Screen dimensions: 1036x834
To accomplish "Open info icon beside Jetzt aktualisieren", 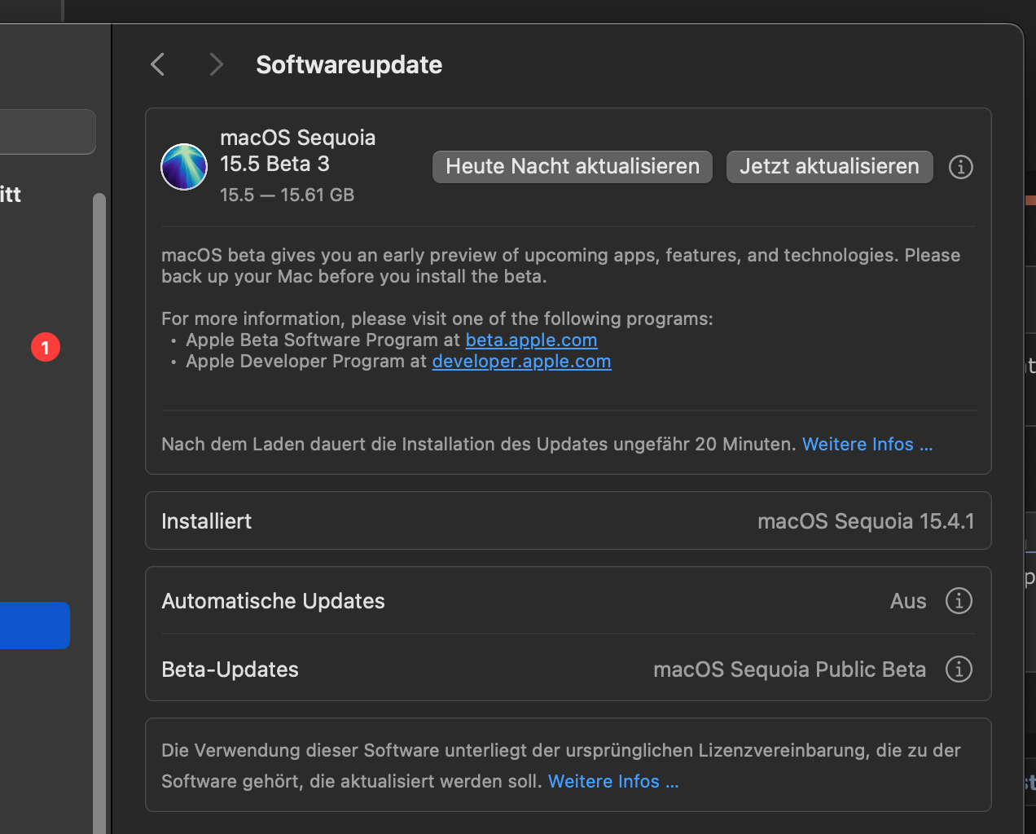I will point(961,167).
